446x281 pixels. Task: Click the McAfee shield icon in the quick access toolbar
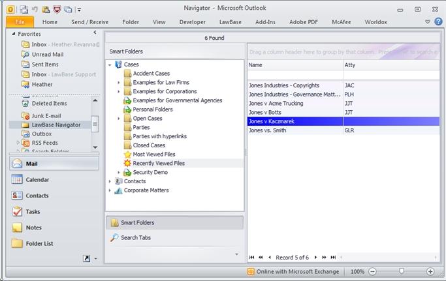coord(57,9)
